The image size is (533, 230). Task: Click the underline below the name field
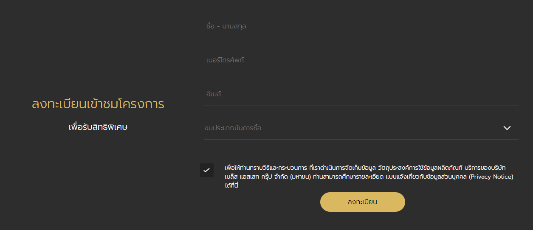pyautogui.click(x=361, y=38)
